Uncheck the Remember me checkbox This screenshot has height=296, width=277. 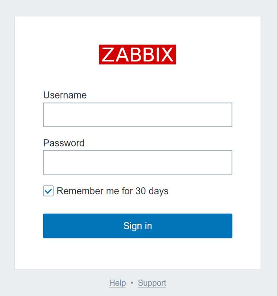[48, 191]
